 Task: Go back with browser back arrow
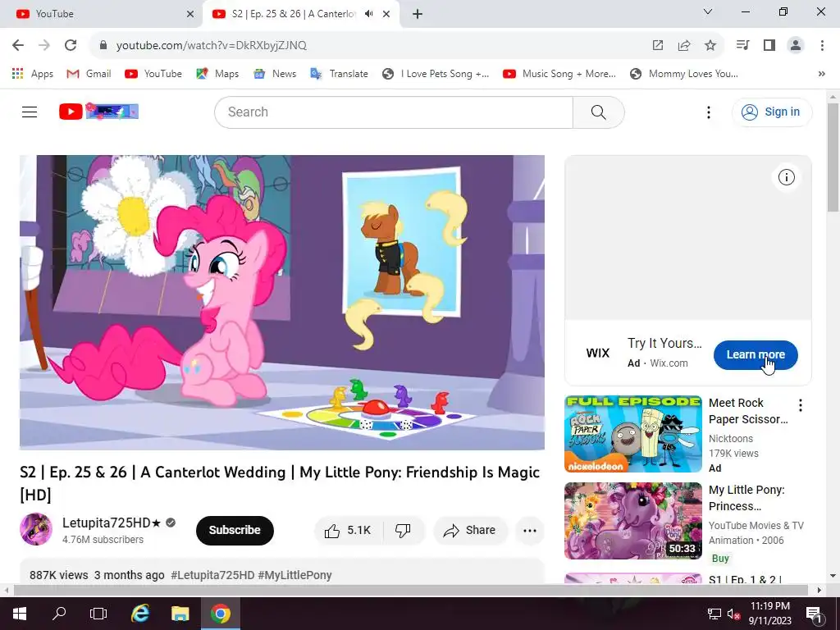pos(18,45)
